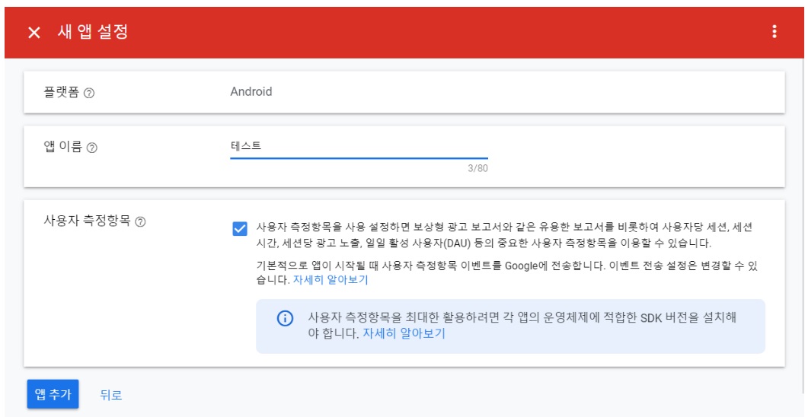
Task: Go back with the 뒤로 button
Action: coord(110,395)
